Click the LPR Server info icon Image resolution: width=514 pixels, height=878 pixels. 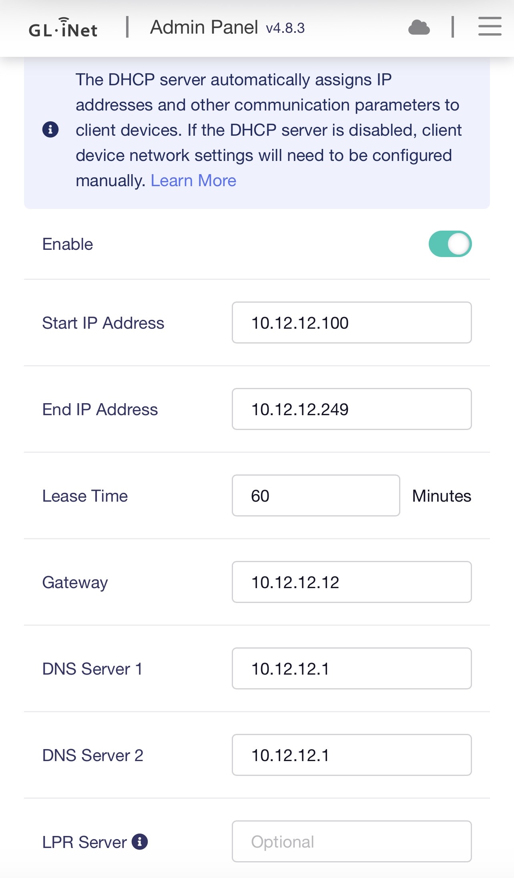click(140, 841)
